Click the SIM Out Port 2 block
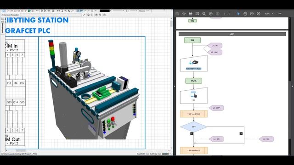 (15, 139)
